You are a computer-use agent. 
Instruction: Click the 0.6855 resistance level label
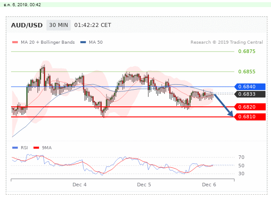click(x=247, y=72)
